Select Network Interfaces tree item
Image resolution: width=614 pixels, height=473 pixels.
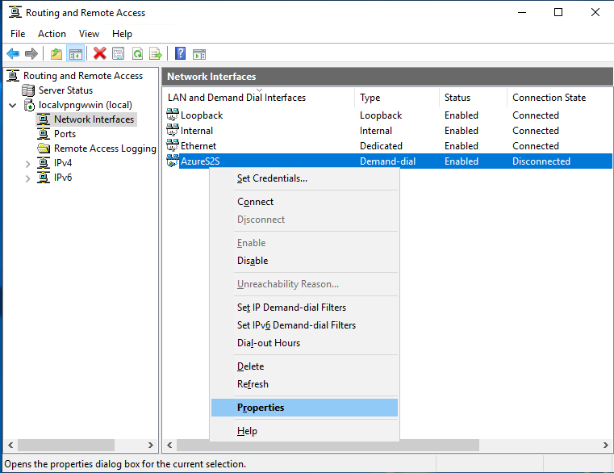(x=94, y=119)
